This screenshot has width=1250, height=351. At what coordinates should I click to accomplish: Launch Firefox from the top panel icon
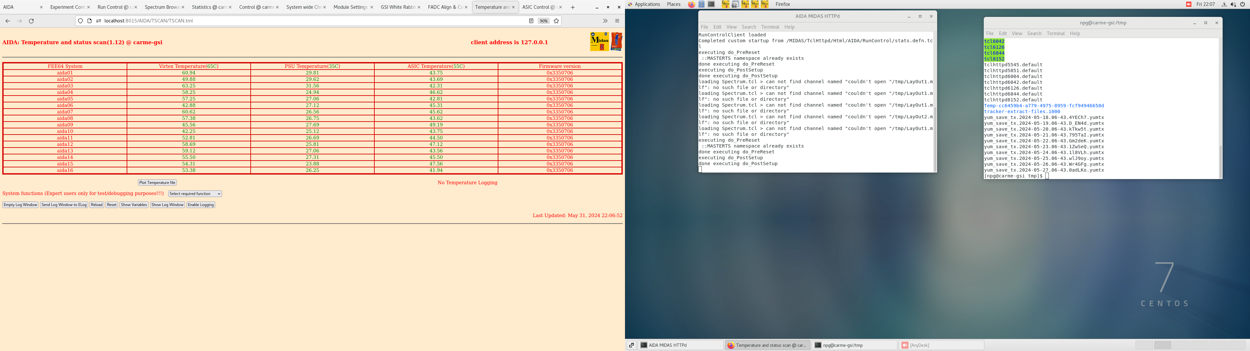pyautogui.click(x=691, y=4)
